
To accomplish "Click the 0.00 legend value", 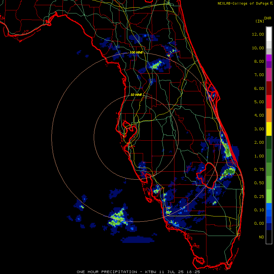I will [259, 223].
